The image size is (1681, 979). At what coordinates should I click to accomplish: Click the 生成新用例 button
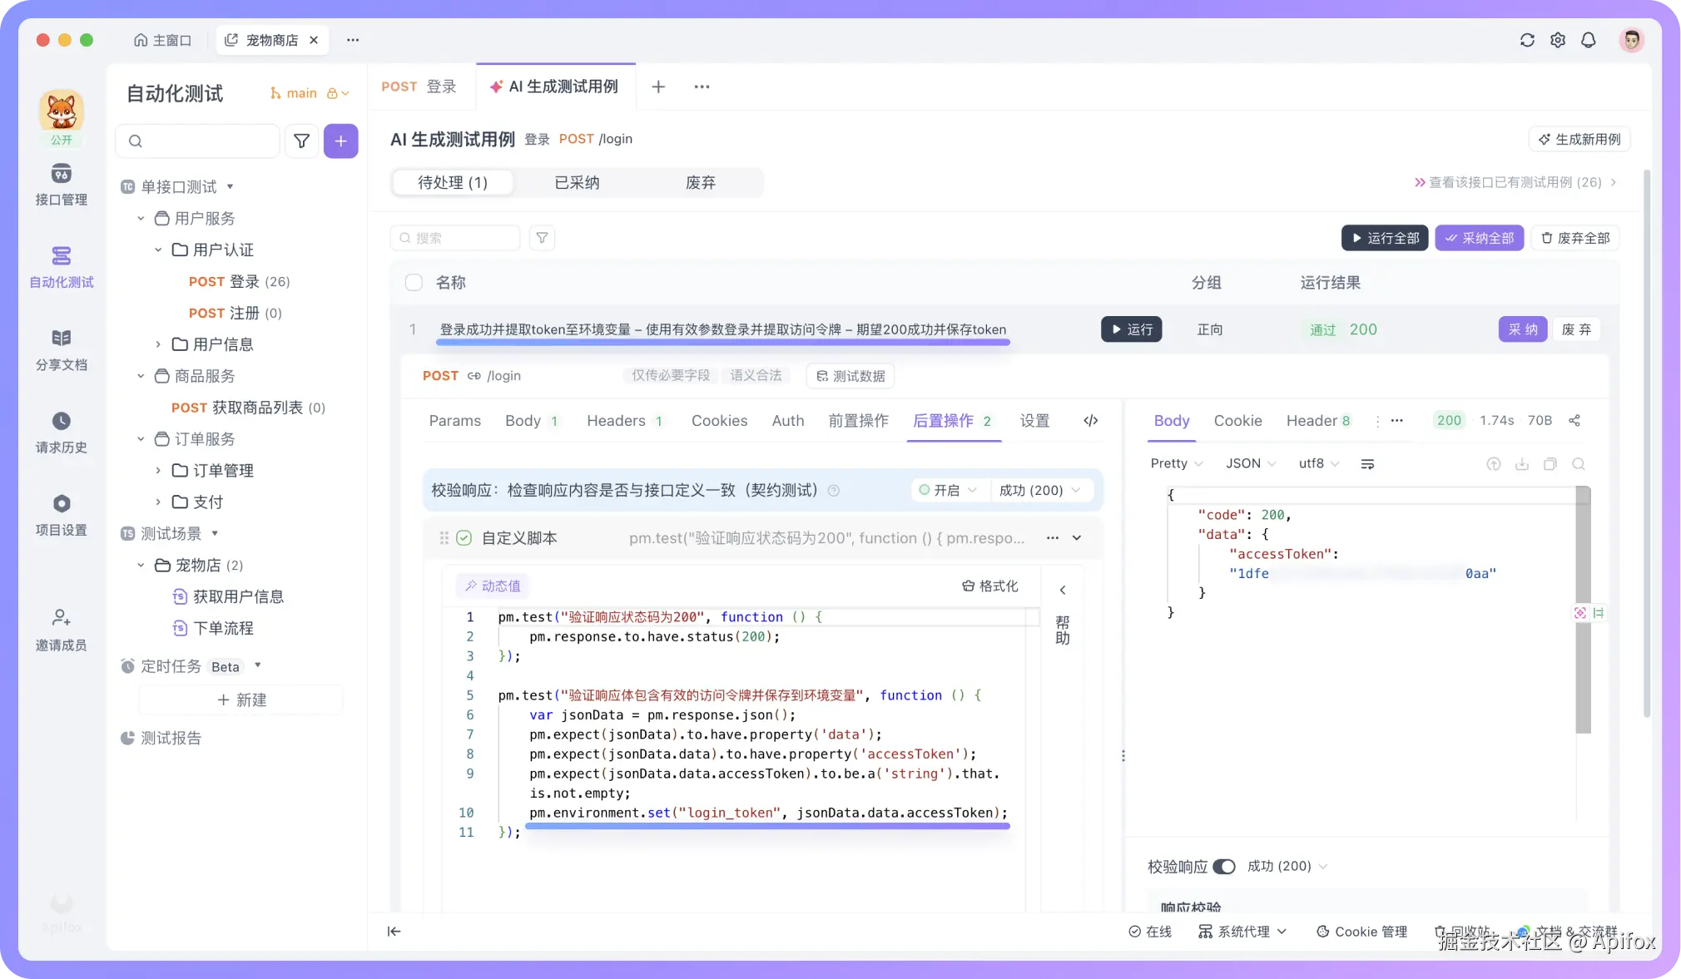(1578, 139)
